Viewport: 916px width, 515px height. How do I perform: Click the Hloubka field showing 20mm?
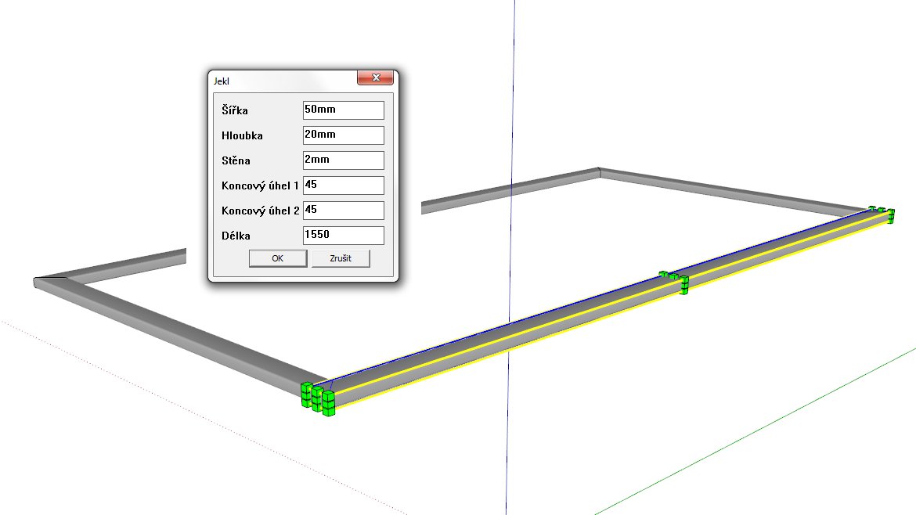pos(343,135)
